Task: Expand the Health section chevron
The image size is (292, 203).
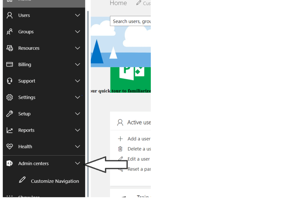Action: (x=78, y=147)
